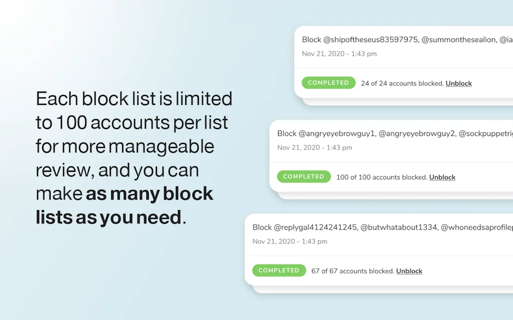Image resolution: width=513 pixels, height=320 pixels.
Task: Click the COMPLETED badge on the top card
Action: coord(328,82)
